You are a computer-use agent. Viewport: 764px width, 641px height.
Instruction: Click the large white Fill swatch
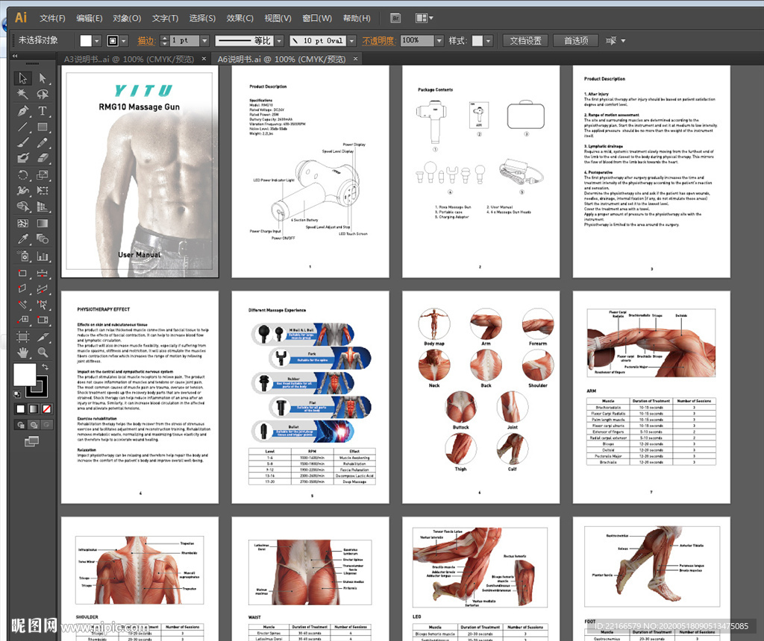25,374
